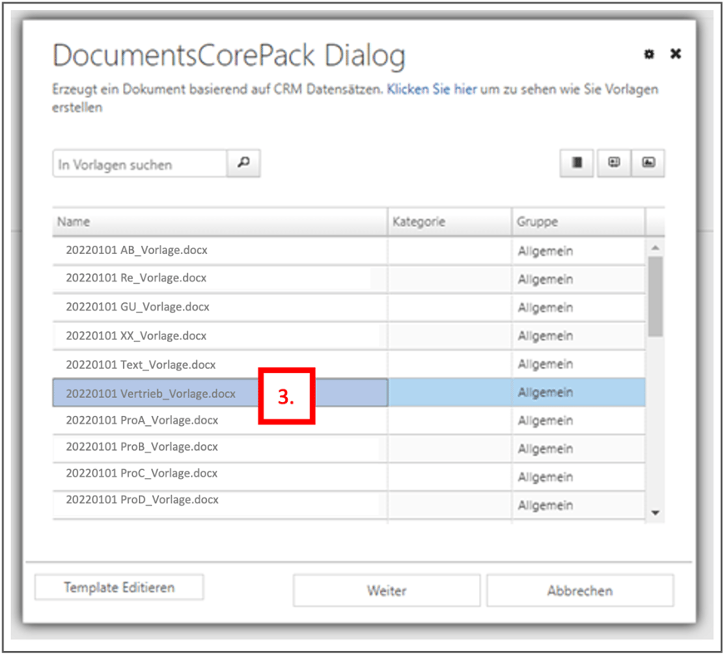725x656 pixels.
Task: Switch to the list view icon
Action: click(576, 163)
